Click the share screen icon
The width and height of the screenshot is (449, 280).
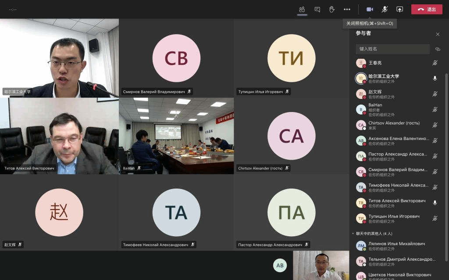coord(399,9)
